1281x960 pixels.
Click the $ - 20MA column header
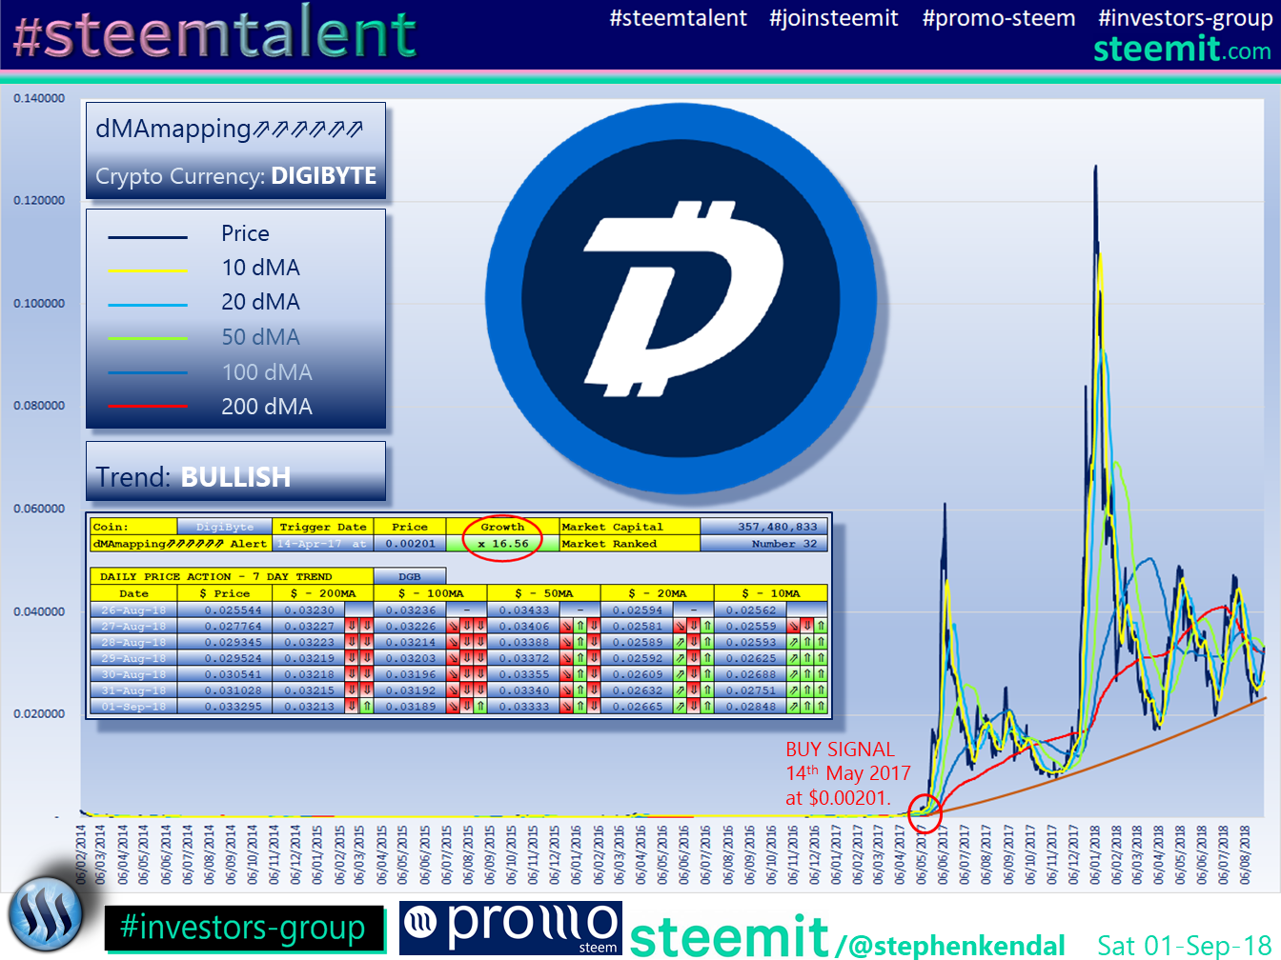click(657, 593)
